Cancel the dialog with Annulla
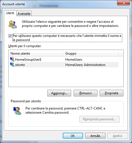 95,136
